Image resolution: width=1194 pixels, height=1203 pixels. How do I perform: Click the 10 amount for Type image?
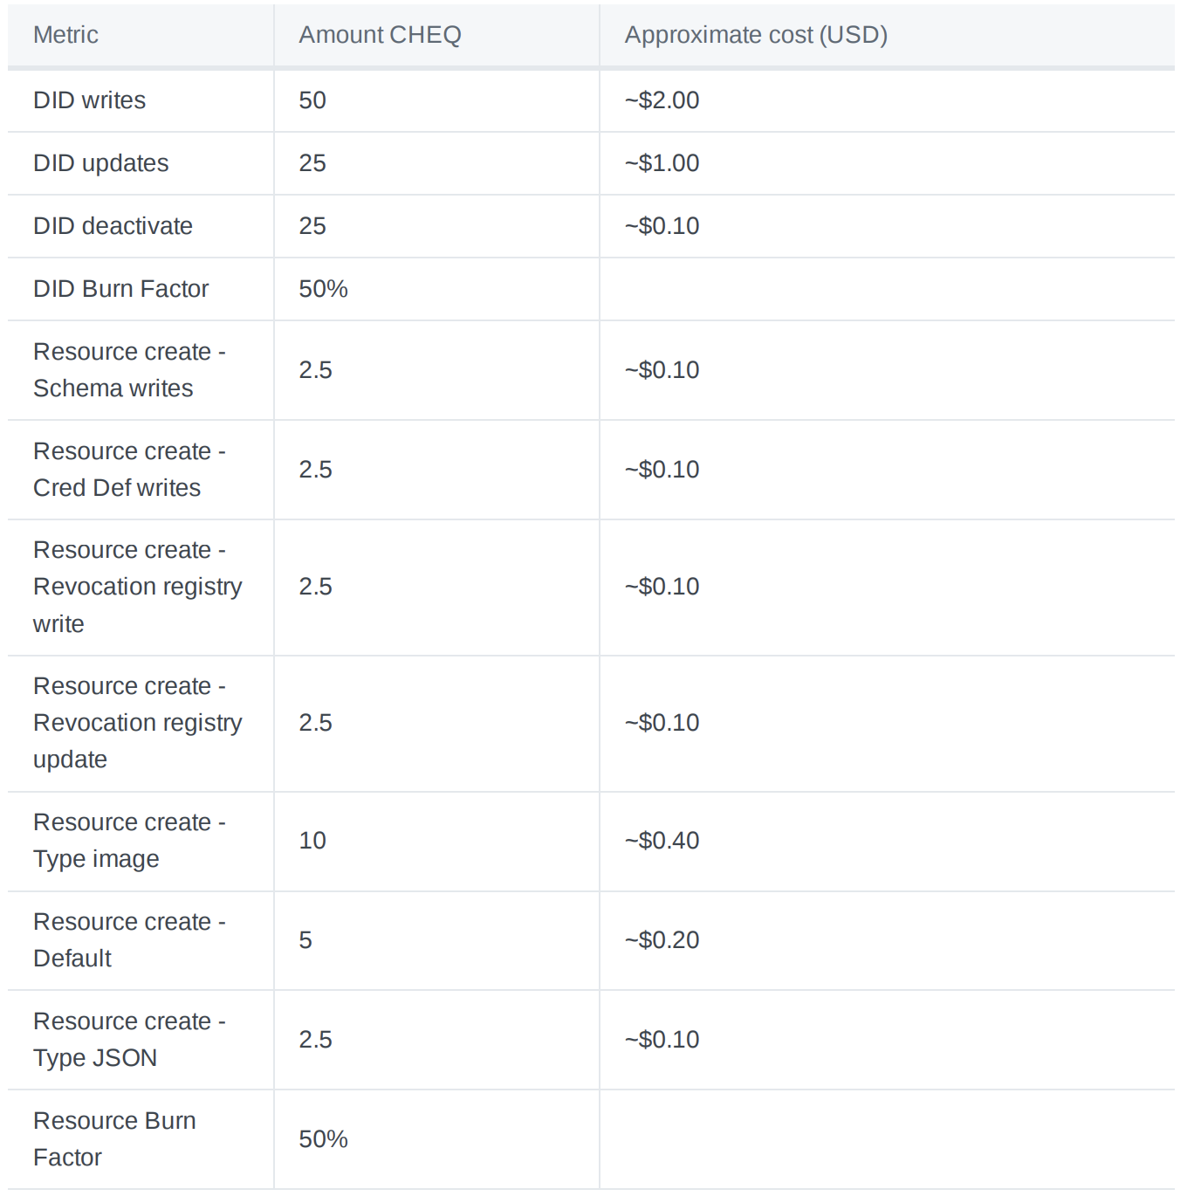coord(312,841)
